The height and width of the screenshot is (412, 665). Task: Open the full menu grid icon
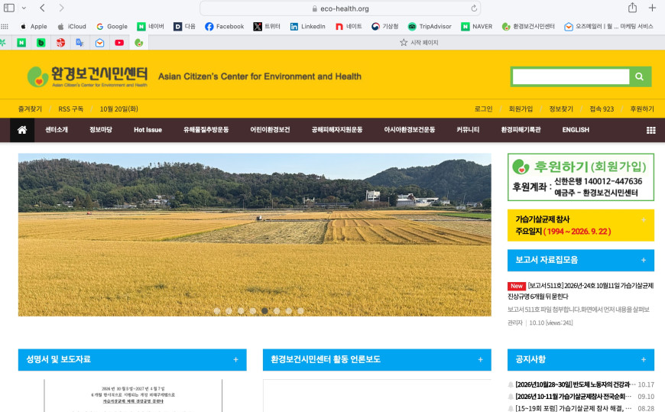click(651, 130)
